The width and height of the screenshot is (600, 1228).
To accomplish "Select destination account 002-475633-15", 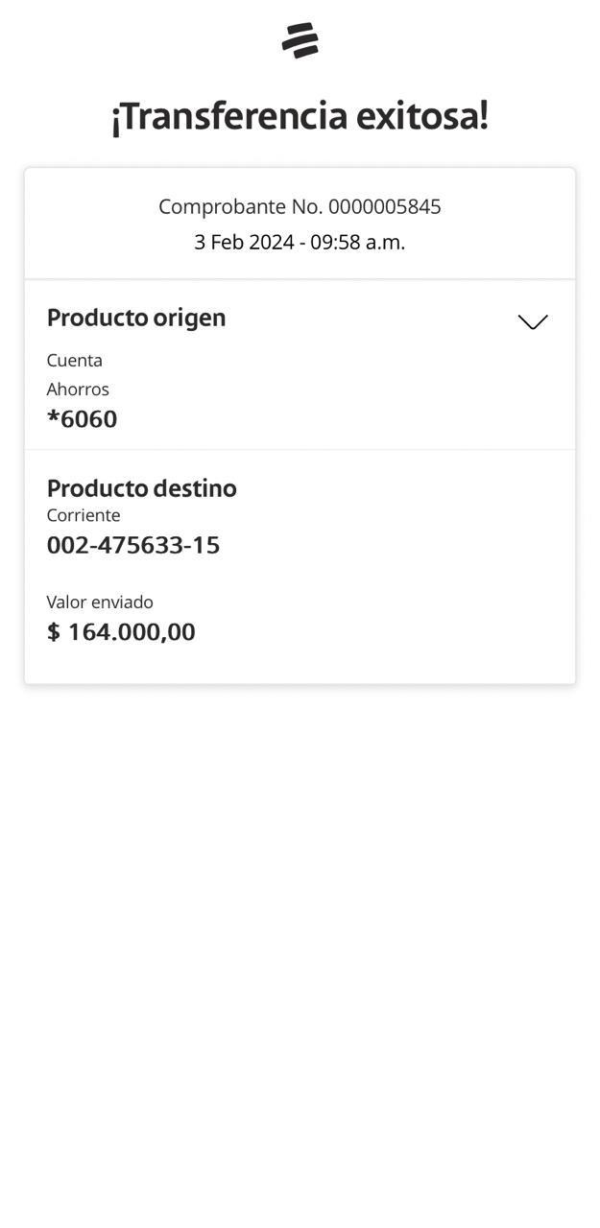I will coord(133,545).
